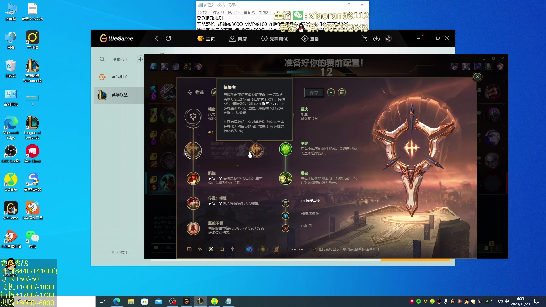Screen dimensions: 546x307
Task: Open Riot Client desktop shortcut
Action: (x=32, y=154)
